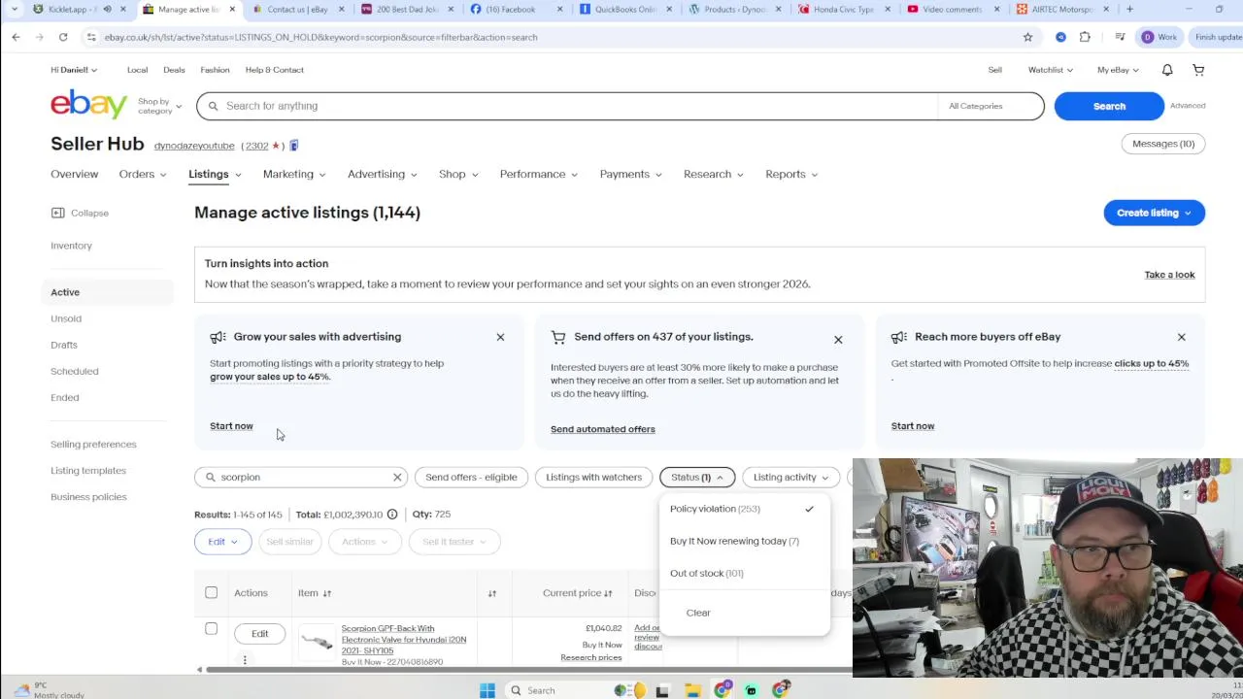Image resolution: width=1243 pixels, height=699 pixels.
Task: Open the browser extensions puzzle icon
Action: point(1085,37)
